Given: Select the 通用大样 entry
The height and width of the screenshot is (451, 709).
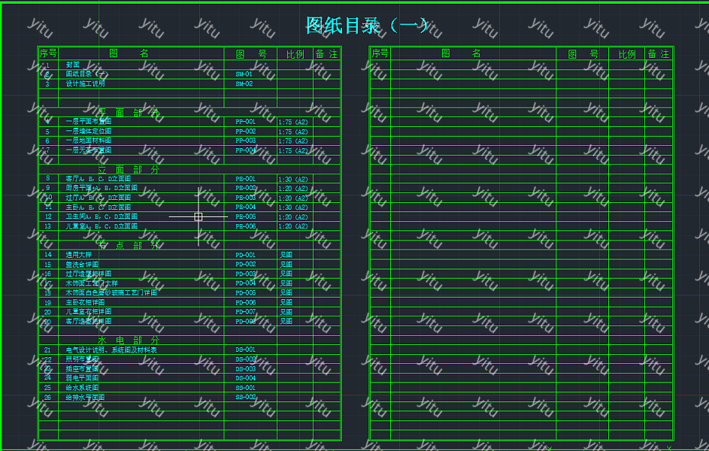Looking at the screenshot, I should (77, 255).
